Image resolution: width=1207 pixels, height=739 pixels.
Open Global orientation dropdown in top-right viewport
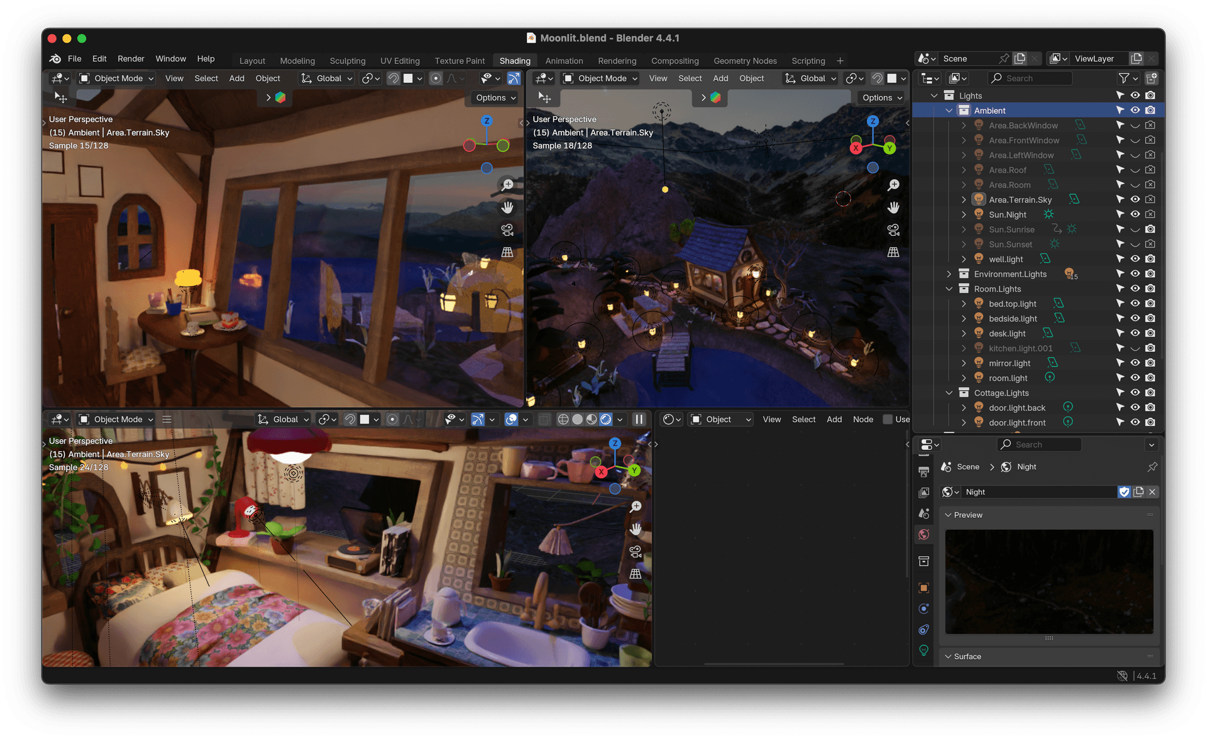click(811, 79)
